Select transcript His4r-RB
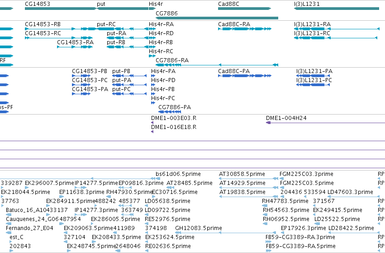Viewport: 385px width, 253px height. tap(152, 47)
